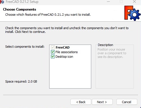Click the Choose Components heading
Screen dimensions: 141x108
[x=19, y=9]
